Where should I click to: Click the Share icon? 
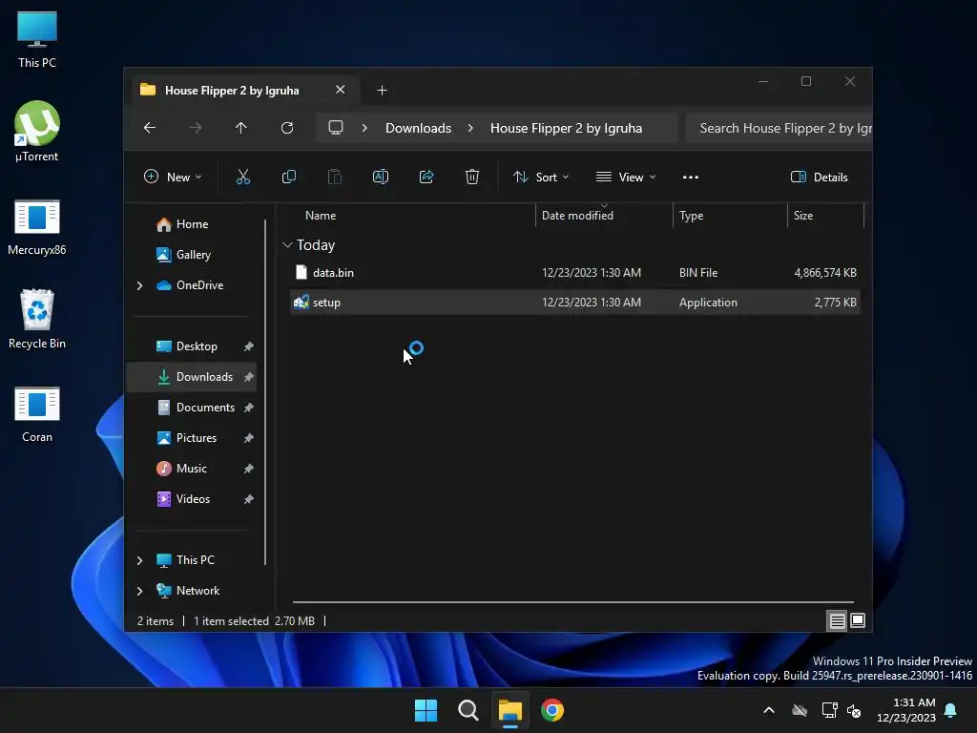(x=426, y=177)
